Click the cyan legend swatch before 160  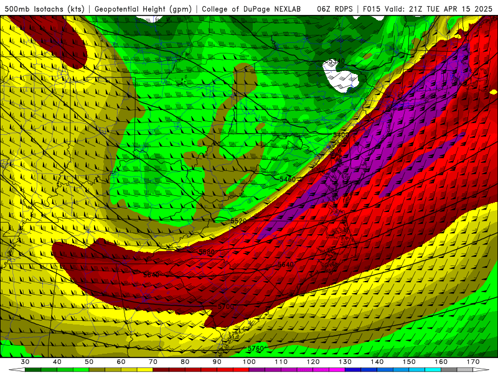(433, 370)
